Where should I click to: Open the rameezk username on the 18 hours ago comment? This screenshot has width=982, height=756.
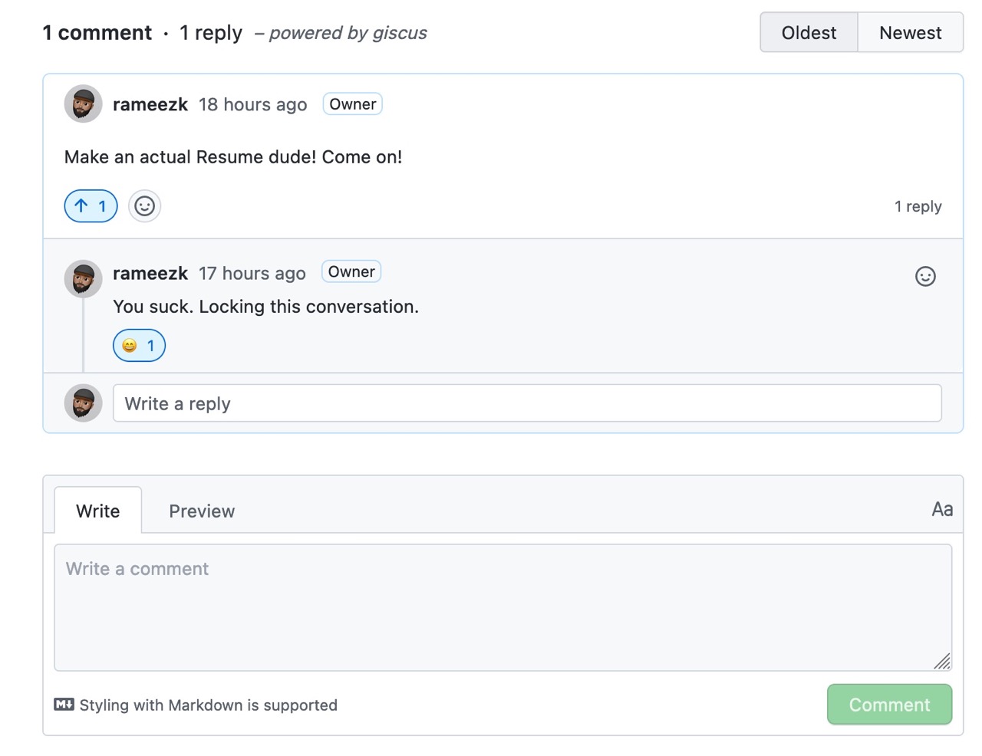pos(150,104)
